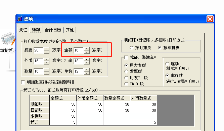The width and height of the screenshot is (224, 131).
Task: Select 连续 (针式打印机) radio option
Action: pyautogui.click(x=167, y=63)
